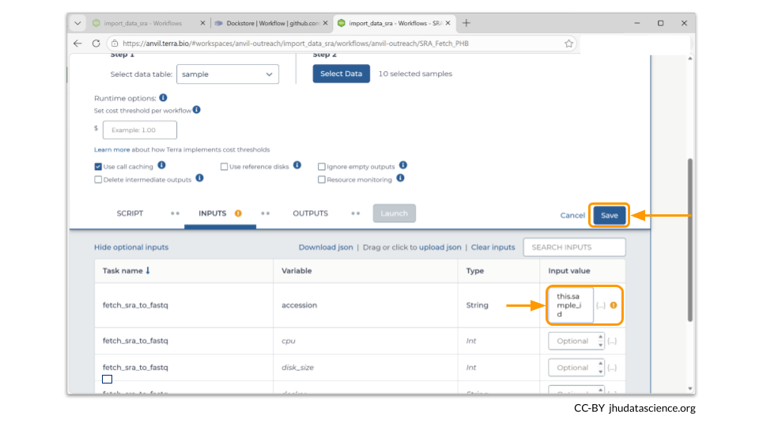Open struct builder braces for cpu row
Image resolution: width=759 pixels, height=427 pixels.
(x=612, y=342)
